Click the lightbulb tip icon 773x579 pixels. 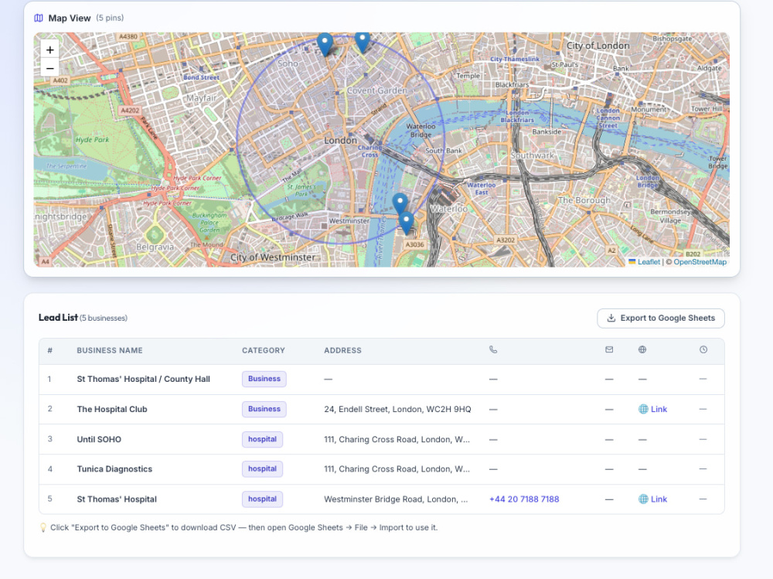tap(43, 527)
